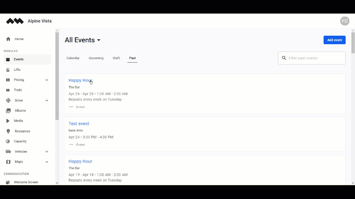Click the Maps icon in sidebar
This screenshot has height=199, width=355.
(8, 162)
